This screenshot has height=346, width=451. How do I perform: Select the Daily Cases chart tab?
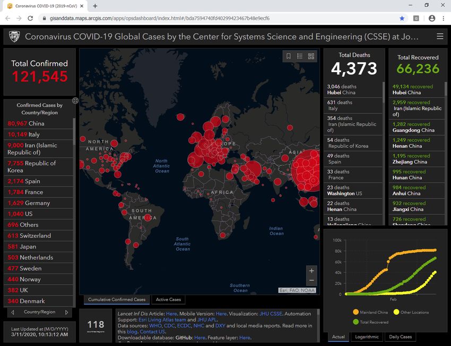(x=401, y=337)
